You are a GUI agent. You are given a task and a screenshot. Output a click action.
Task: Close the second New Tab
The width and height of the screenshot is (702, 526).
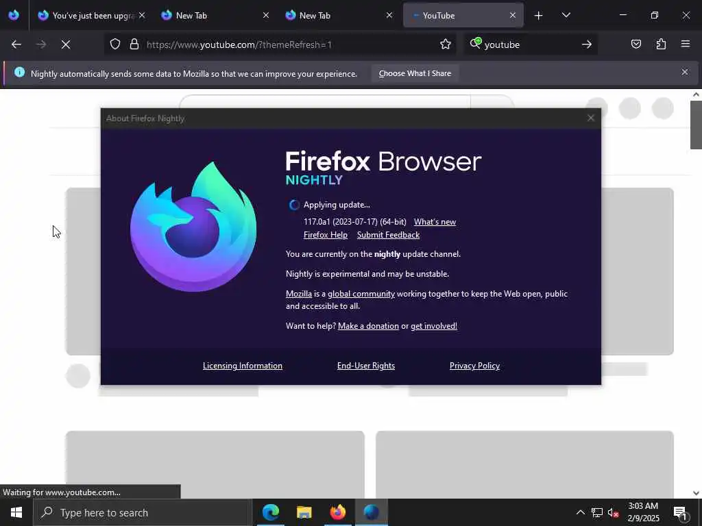coord(389,15)
